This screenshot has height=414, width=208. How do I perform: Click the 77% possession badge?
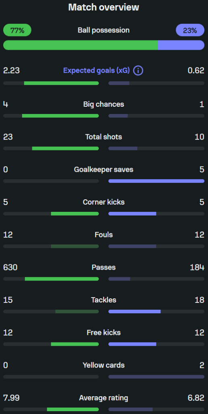point(17,30)
